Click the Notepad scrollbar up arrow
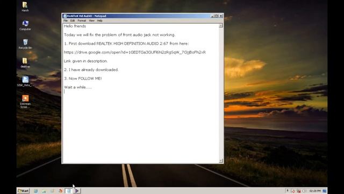The width and height of the screenshot is (344, 194). pyautogui.click(x=221, y=25)
